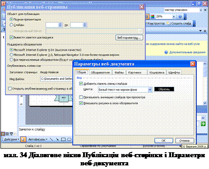Pick the Select Objects arrow tool

click(23, 139)
